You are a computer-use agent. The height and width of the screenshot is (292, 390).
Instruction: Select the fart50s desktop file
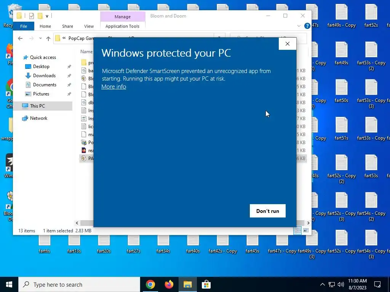341,91
